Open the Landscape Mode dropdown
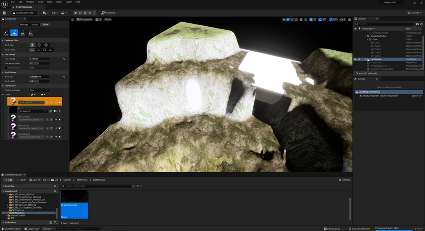Image resolution: width=425 pixels, height=231 pixels. point(25,13)
